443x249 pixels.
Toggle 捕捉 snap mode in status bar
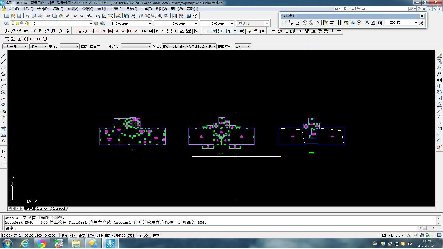pos(65,235)
